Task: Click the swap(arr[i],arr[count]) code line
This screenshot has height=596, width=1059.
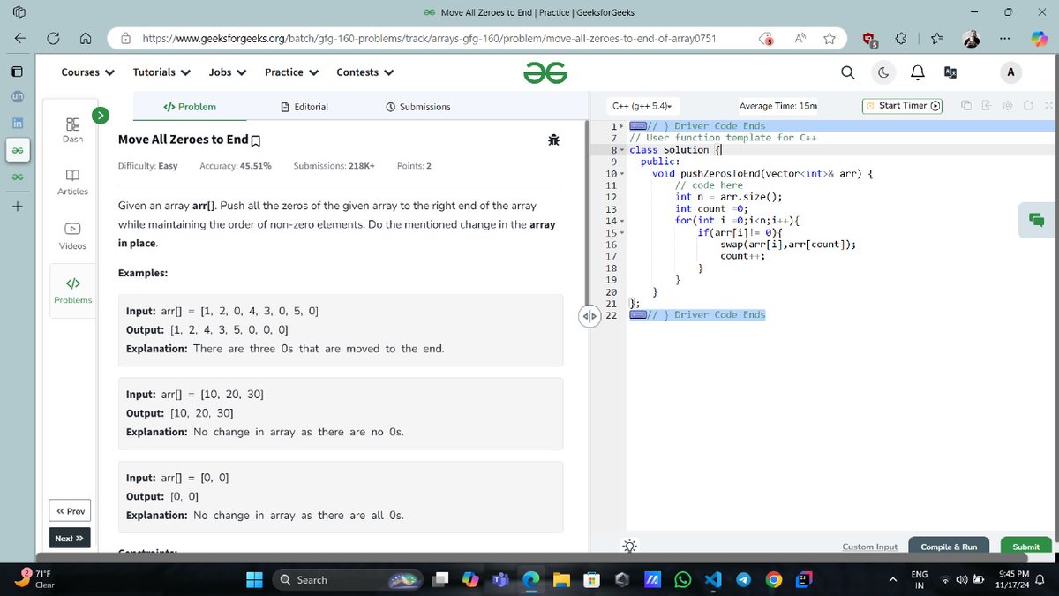Action: point(788,245)
